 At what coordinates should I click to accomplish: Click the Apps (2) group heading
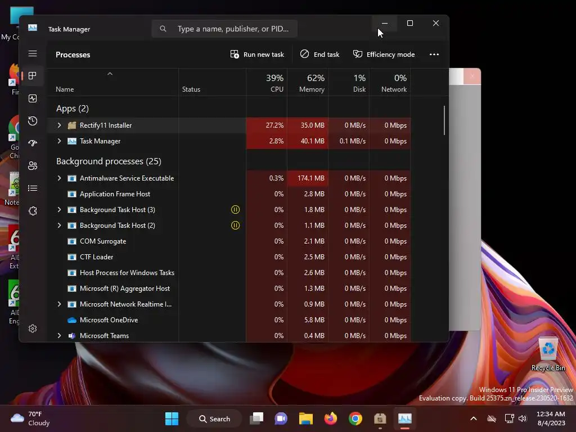click(73, 109)
